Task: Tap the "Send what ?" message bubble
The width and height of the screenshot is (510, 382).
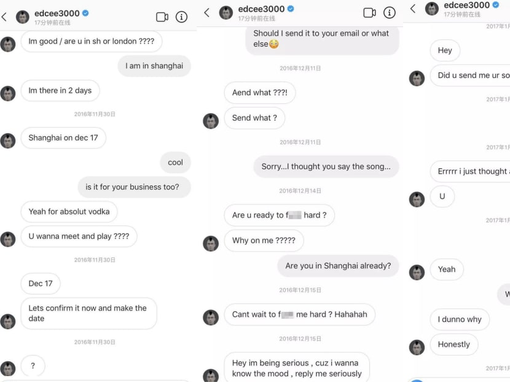Action: coord(254,118)
